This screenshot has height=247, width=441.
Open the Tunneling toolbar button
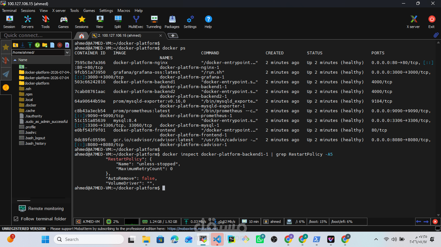(154, 22)
